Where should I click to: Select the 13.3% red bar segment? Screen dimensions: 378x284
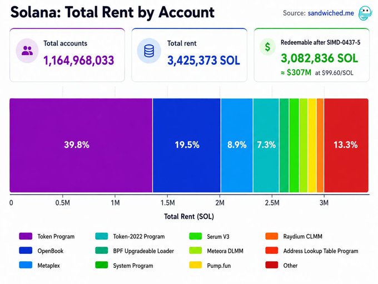point(346,145)
